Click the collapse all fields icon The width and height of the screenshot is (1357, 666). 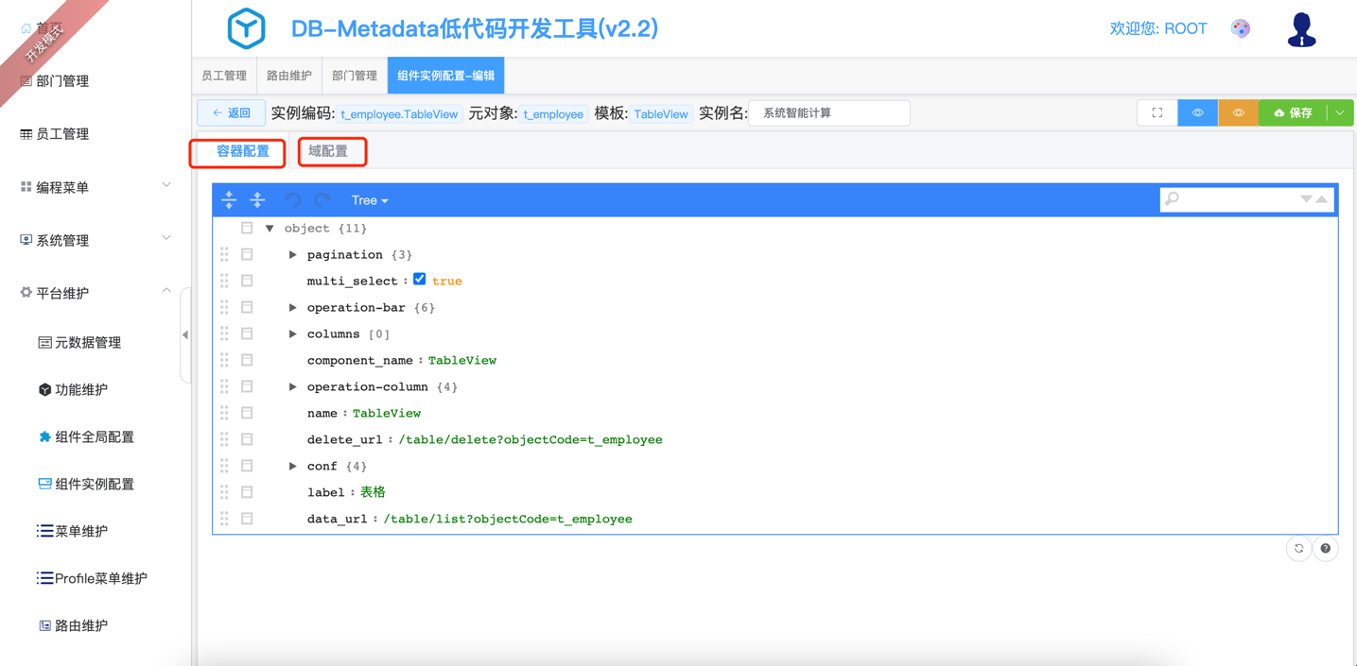tap(257, 199)
